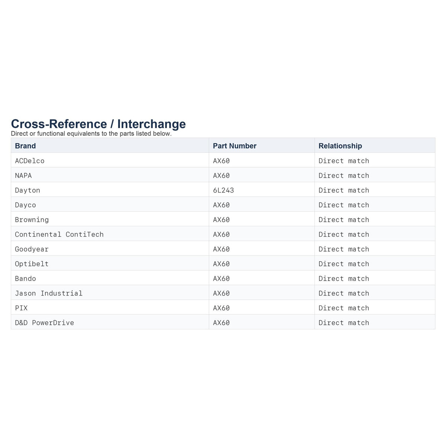Select the D&D PowerDrive cell
446x446 pixels.
click(x=110, y=323)
